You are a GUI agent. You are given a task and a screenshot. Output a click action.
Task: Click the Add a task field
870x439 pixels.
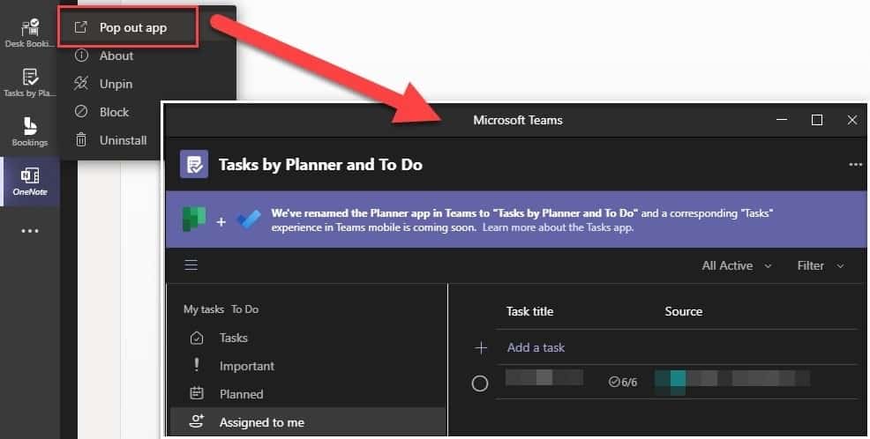tap(536, 348)
